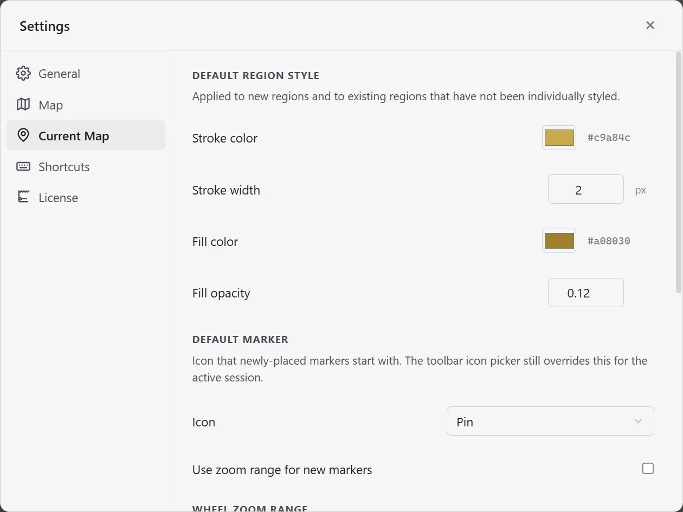Click the px unit label
Image resolution: width=683 pixels, height=512 pixels.
click(640, 191)
